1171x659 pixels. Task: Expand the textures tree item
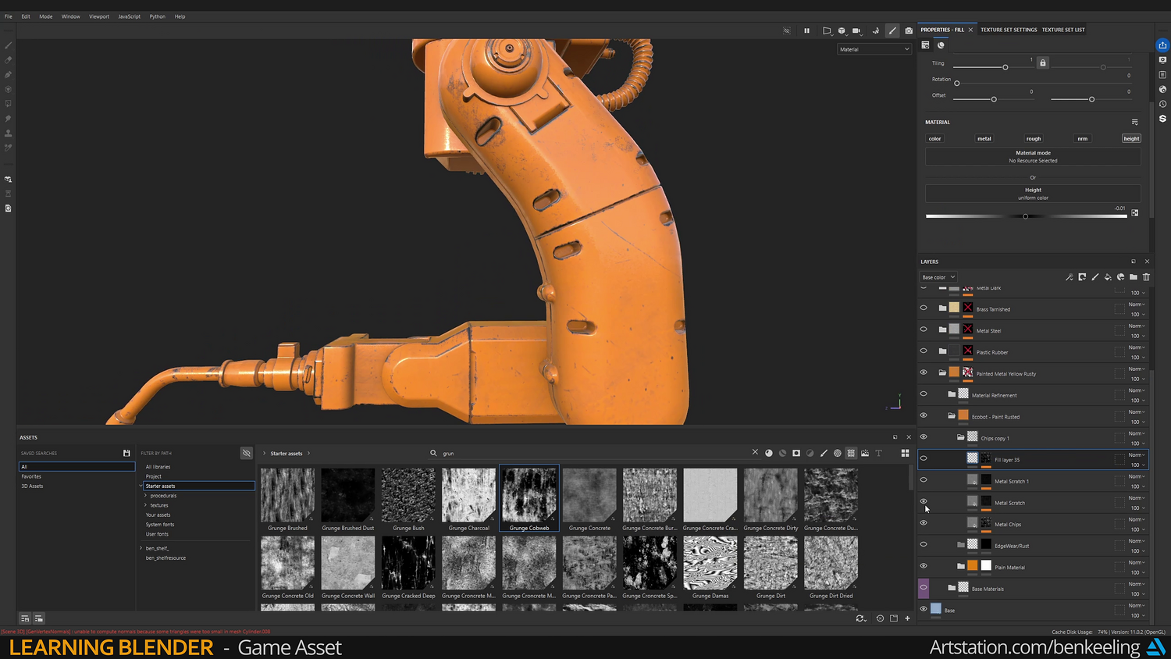point(145,505)
